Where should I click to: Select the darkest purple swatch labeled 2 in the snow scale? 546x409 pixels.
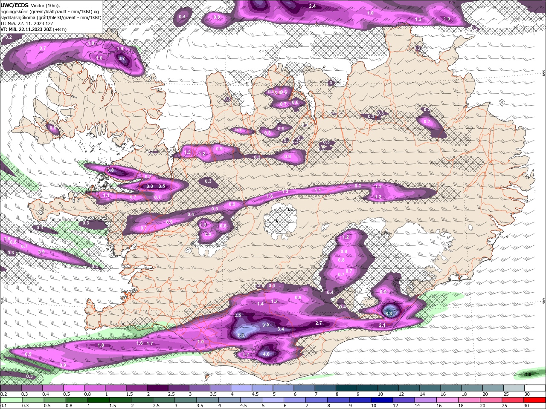(157, 388)
